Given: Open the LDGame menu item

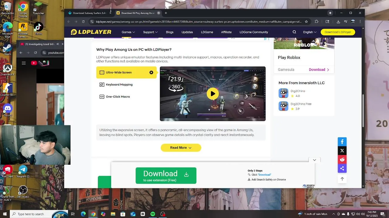Looking at the screenshot, I should click(207, 32).
